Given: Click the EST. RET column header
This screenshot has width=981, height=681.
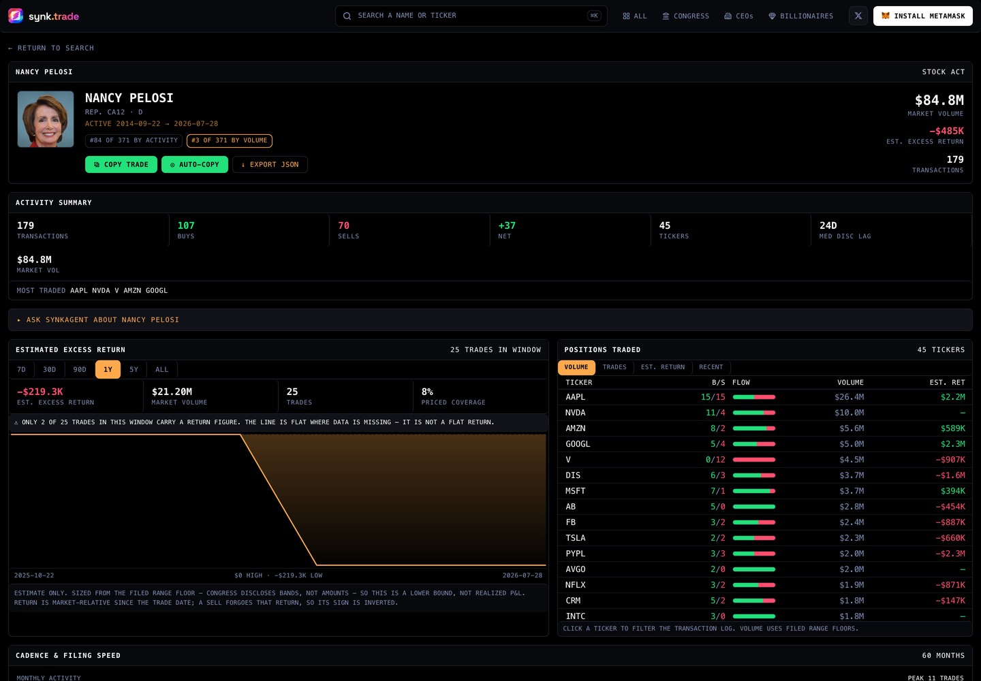Looking at the screenshot, I should pyautogui.click(x=947, y=383).
